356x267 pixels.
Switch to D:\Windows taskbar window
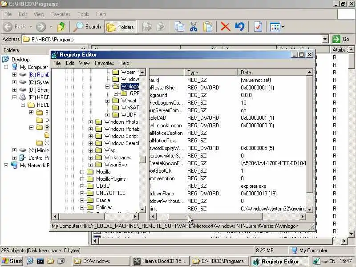tap(101, 261)
